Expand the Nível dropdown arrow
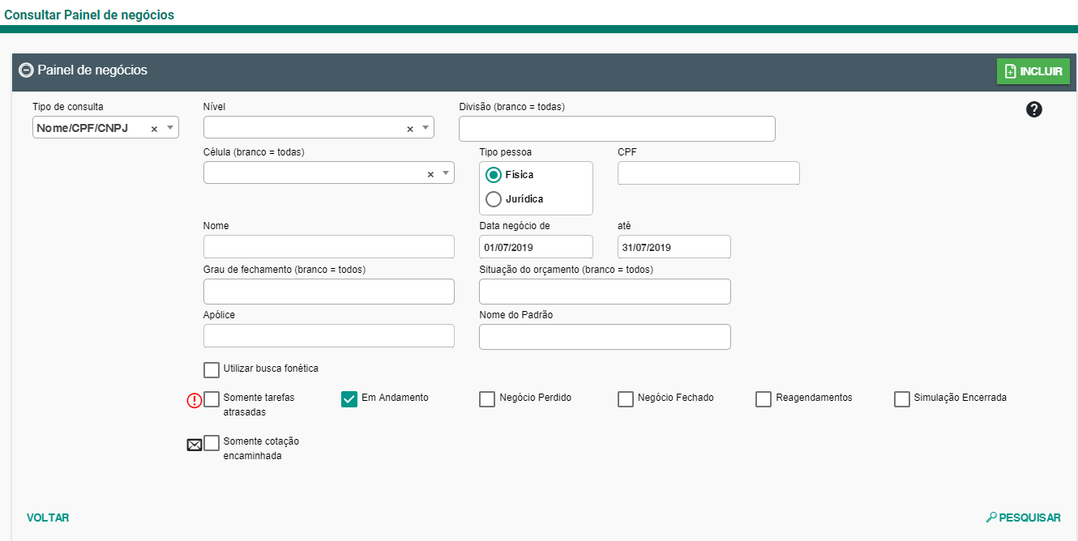This screenshot has height=541, width=1078. [426, 128]
